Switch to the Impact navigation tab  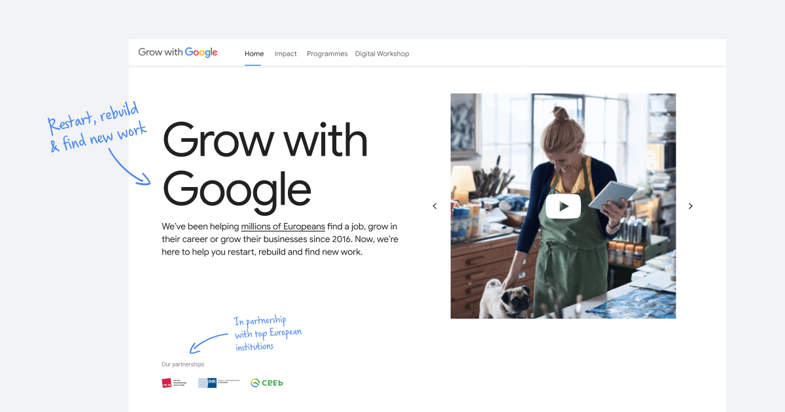point(285,54)
